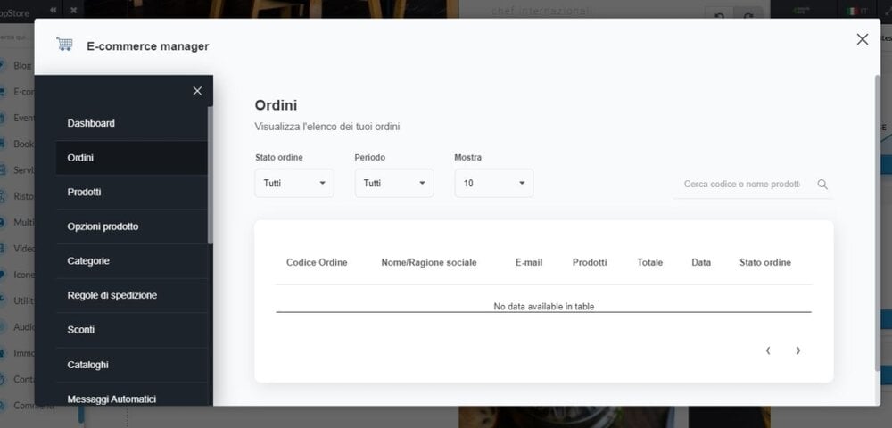Select Prodotti from sidebar menu
This screenshot has width=892, height=428.
85,192
